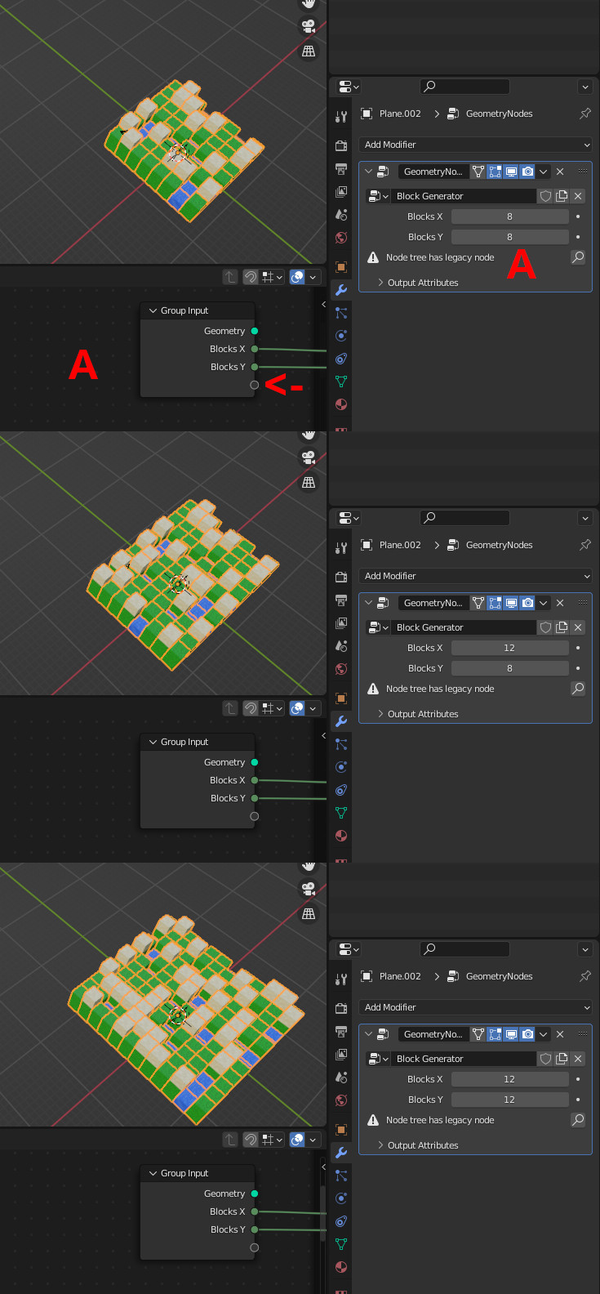This screenshot has width=600, height=1294.
Task: Toggle modifier viewport display in top screenshot
Action: point(511,172)
